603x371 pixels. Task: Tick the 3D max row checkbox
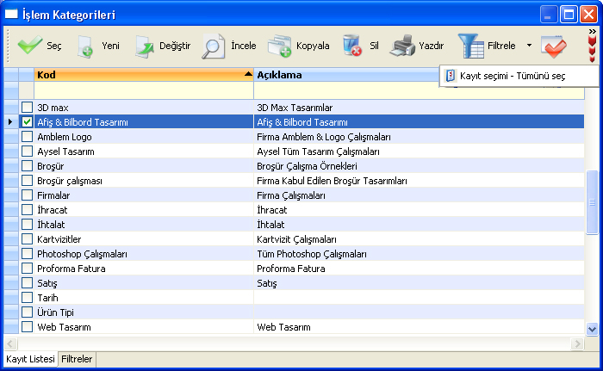point(27,108)
